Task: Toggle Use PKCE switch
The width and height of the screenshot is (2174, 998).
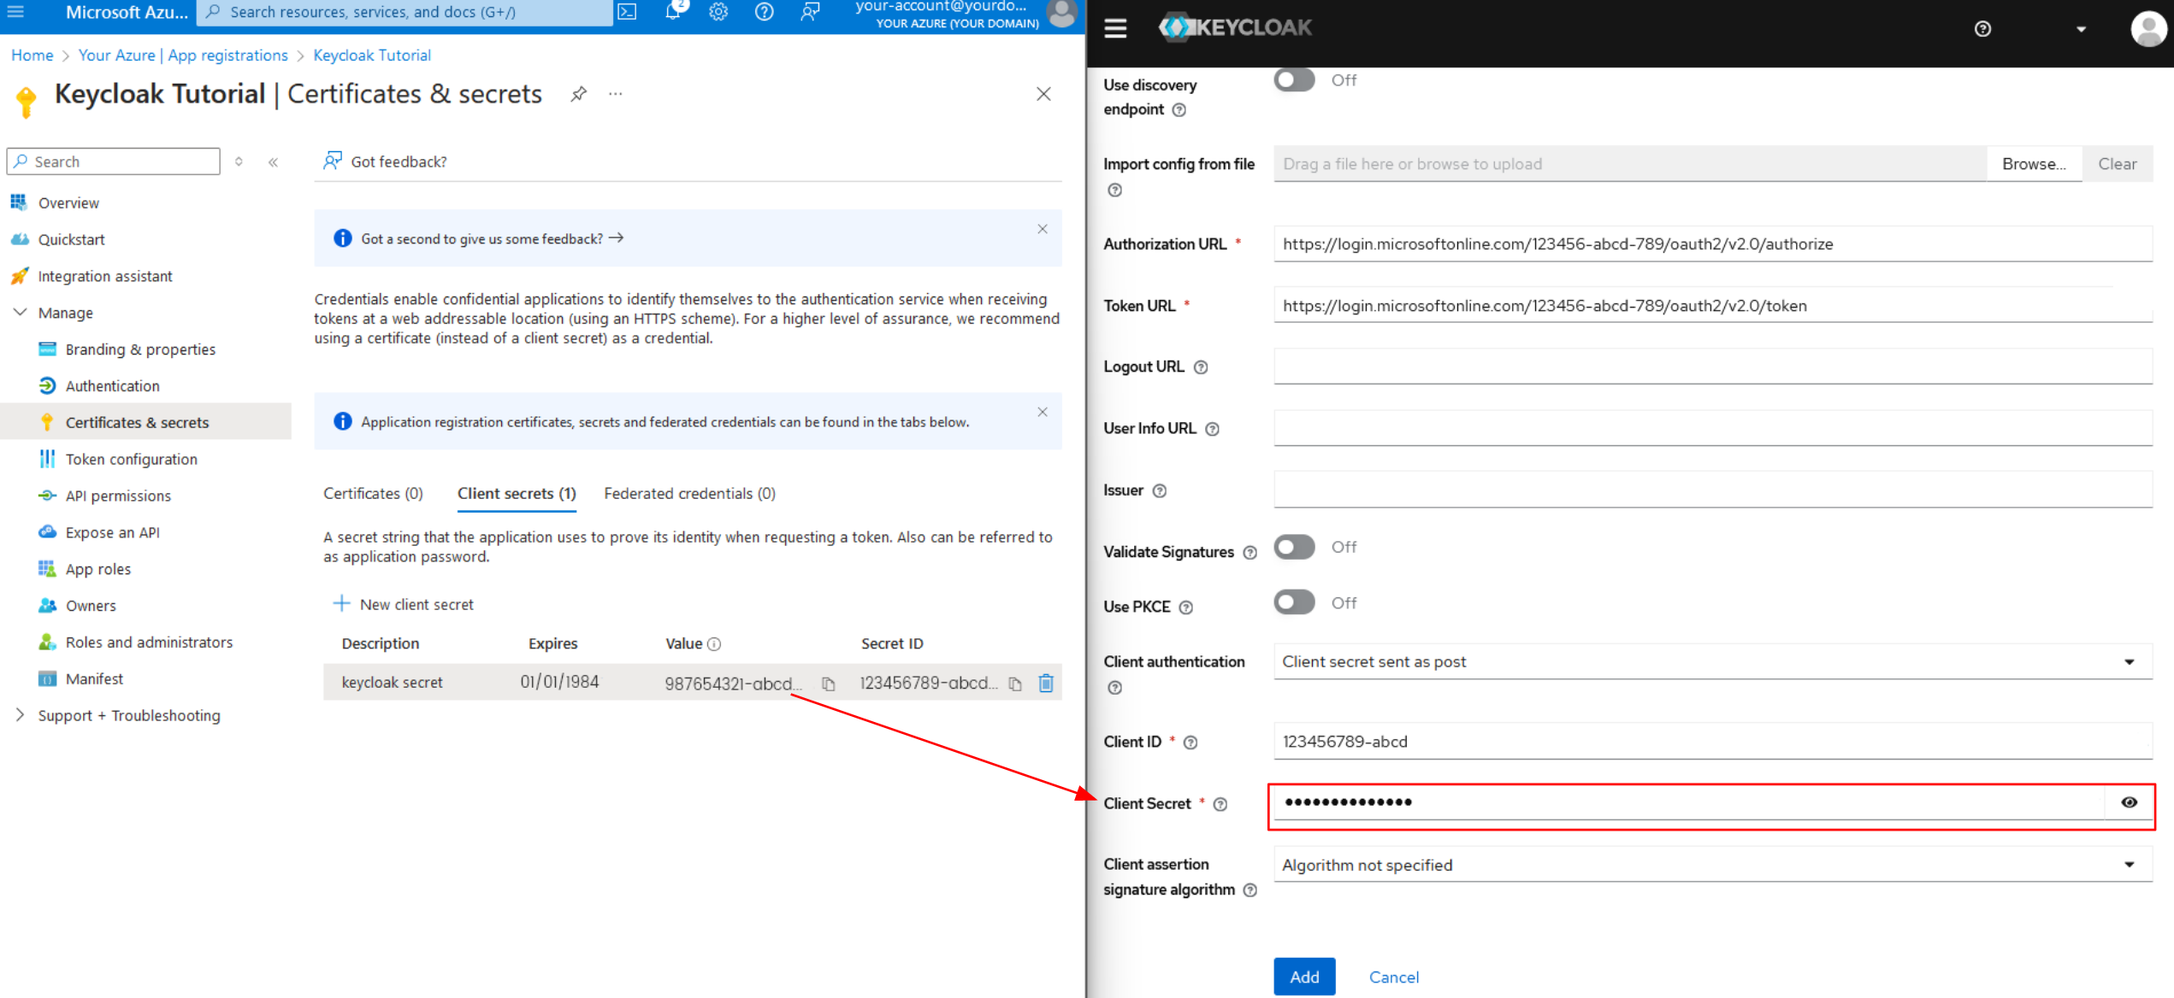Action: click(1294, 602)
